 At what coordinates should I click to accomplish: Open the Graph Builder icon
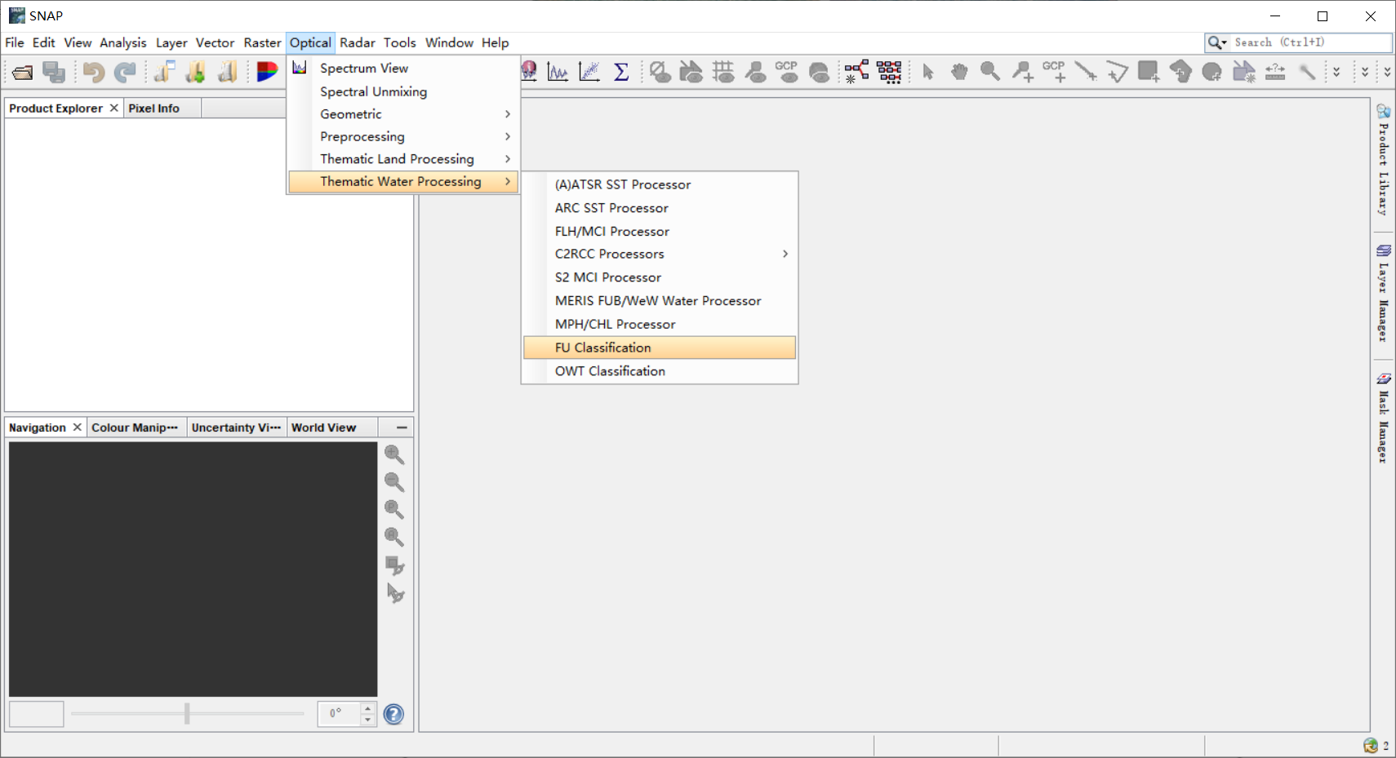click(856, 72)
